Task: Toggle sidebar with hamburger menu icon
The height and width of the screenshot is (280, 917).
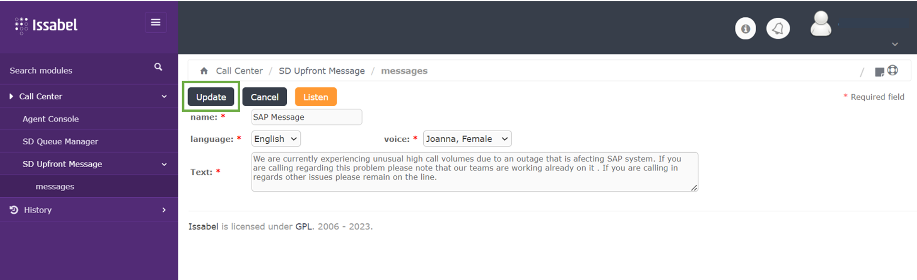Action: (156, 23)
